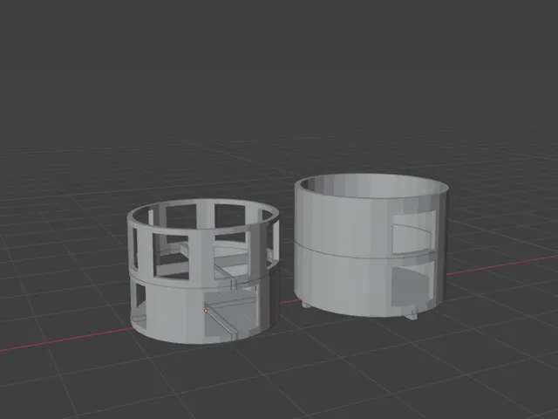This screenshot has height=419, width=558.
Task: Select the windowed cylinder frame model
Action: pos(203,271)
